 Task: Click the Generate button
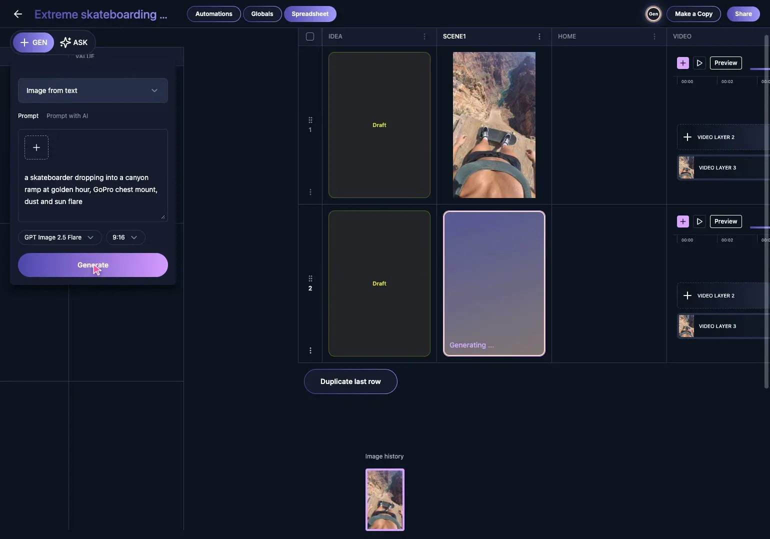point(93,265)
